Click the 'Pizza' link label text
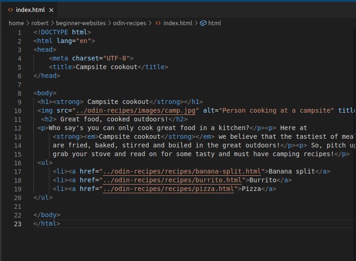The image size is (356, 261). click(251, 189)
